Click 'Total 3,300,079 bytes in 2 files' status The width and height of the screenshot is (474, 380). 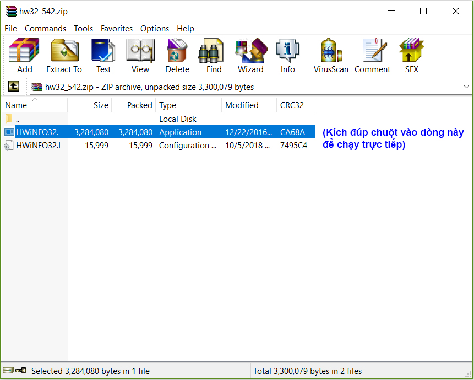tap(307, 371)
